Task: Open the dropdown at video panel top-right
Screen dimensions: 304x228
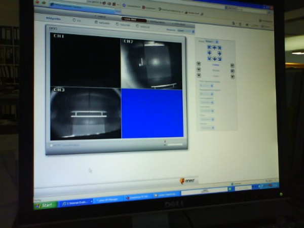Action: tap(186, 31)
